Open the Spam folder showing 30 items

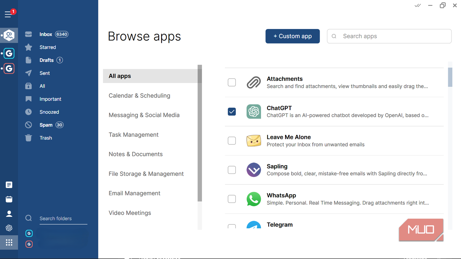pyautogui.click(x=46, y=125)
